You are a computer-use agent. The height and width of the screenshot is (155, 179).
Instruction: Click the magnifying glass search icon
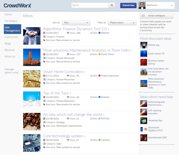pos(112,5)
